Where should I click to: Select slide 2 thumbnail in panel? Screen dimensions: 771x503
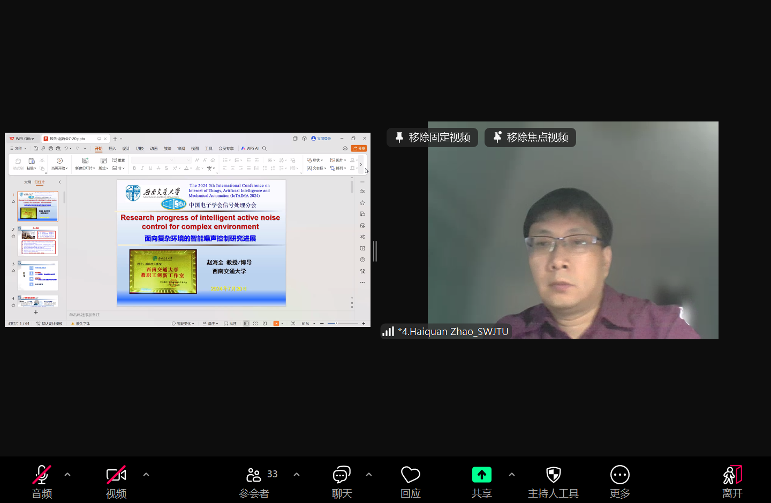click(x=39, y=241)
